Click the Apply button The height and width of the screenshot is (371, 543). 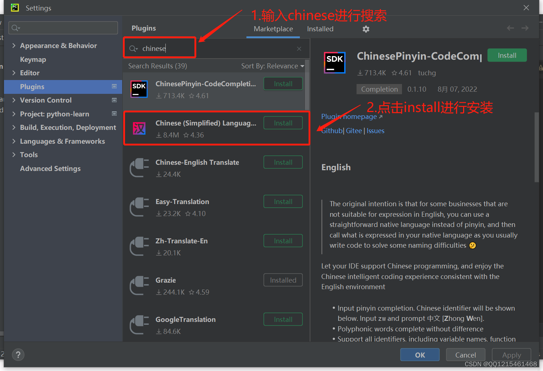(511, 355)
